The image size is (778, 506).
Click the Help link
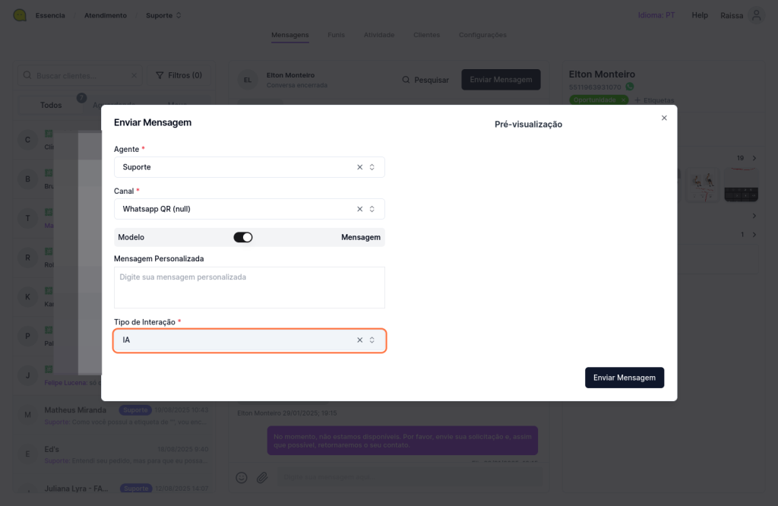pos(700,15)
